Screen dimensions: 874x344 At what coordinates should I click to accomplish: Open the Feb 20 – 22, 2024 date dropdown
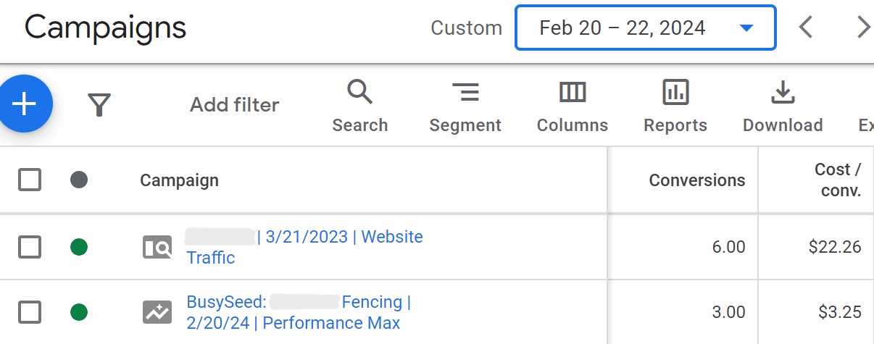(x=645, y=28)
